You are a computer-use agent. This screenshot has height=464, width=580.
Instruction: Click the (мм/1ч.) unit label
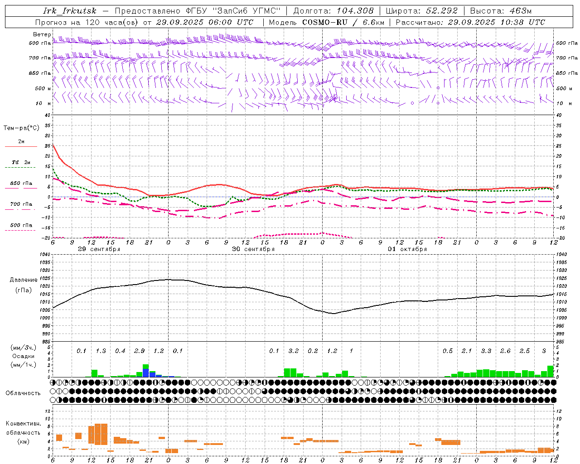tap(23, 365)
